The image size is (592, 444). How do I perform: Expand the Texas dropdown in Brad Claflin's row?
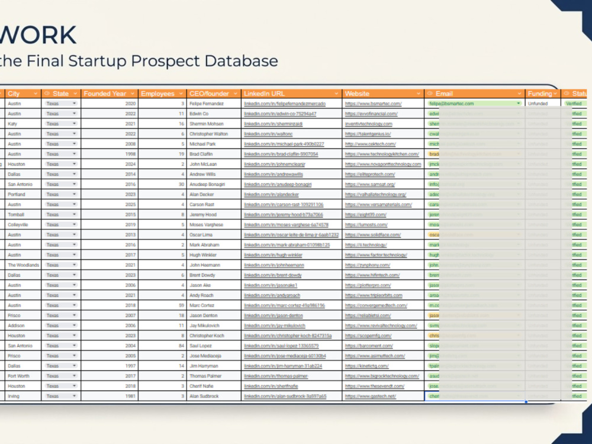click(x=75, y=154)
